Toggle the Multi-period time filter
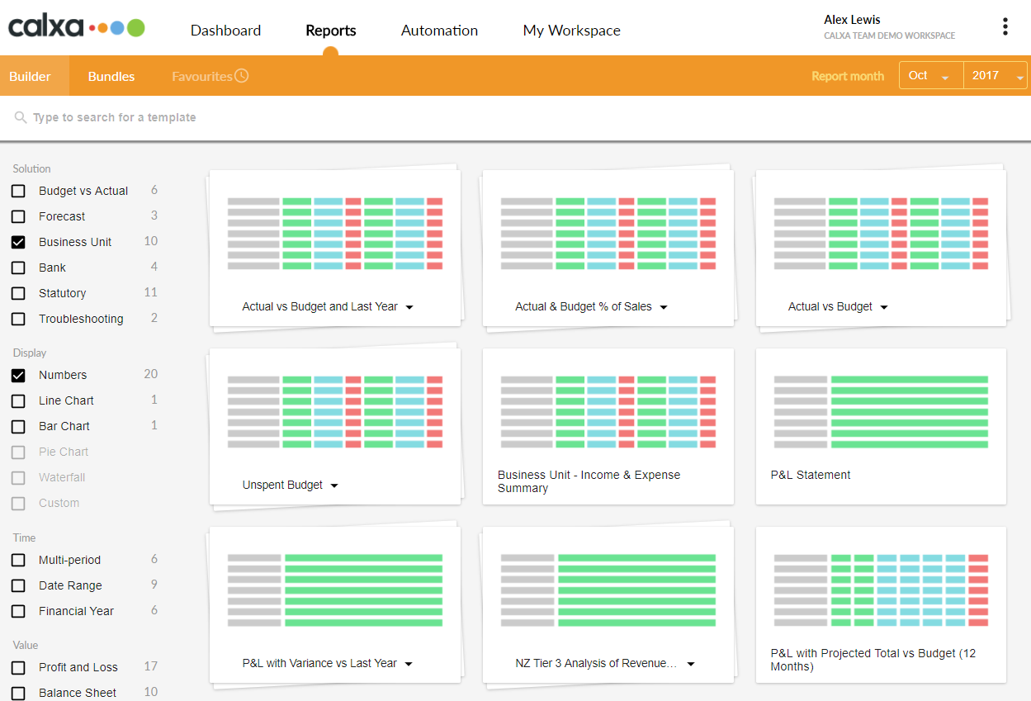This screenshot has width=1031, height=701. pos(18,561)
